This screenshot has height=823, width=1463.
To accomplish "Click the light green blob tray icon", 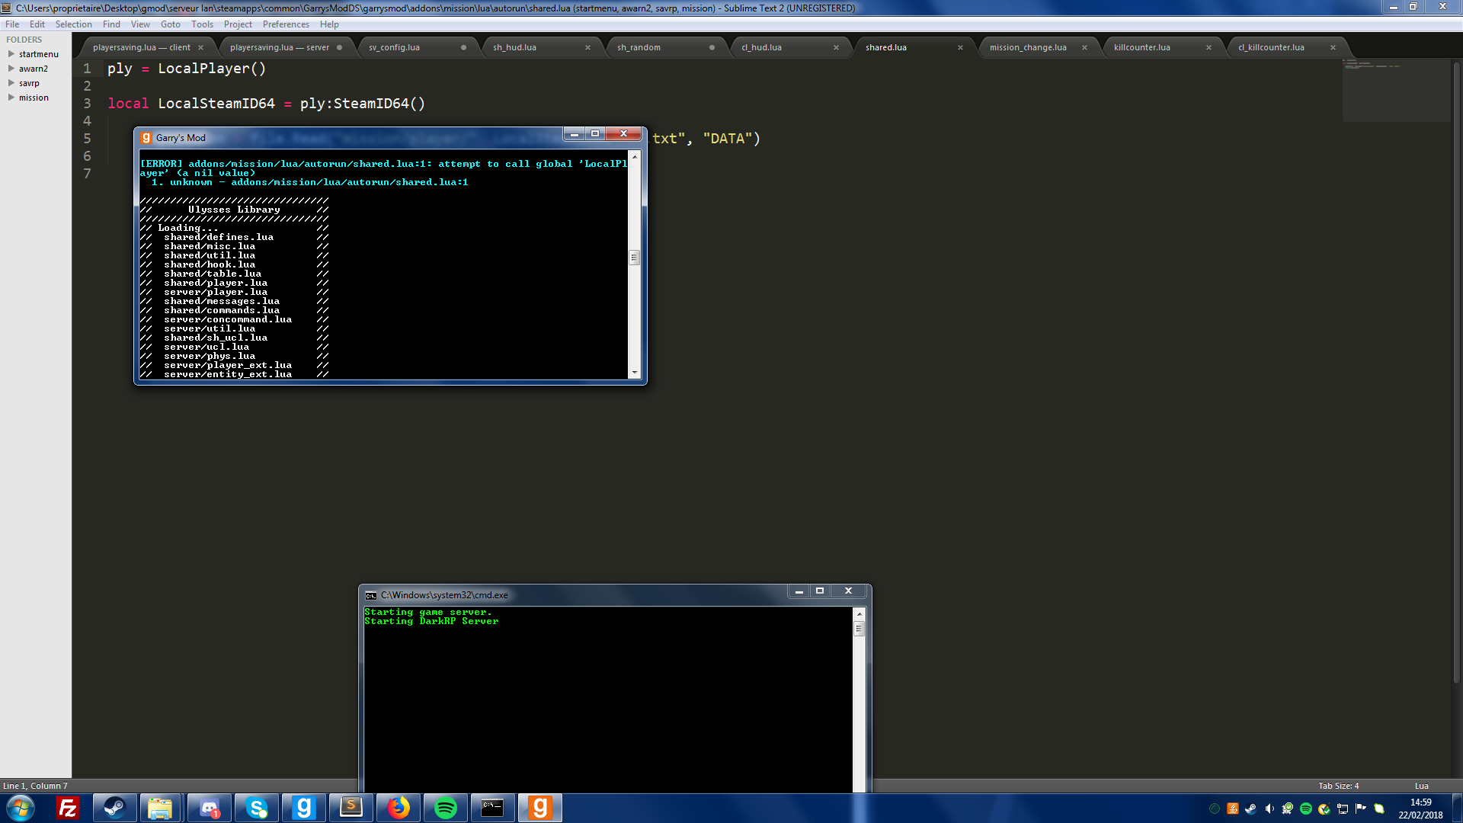I will click(x=1379, y=809).
